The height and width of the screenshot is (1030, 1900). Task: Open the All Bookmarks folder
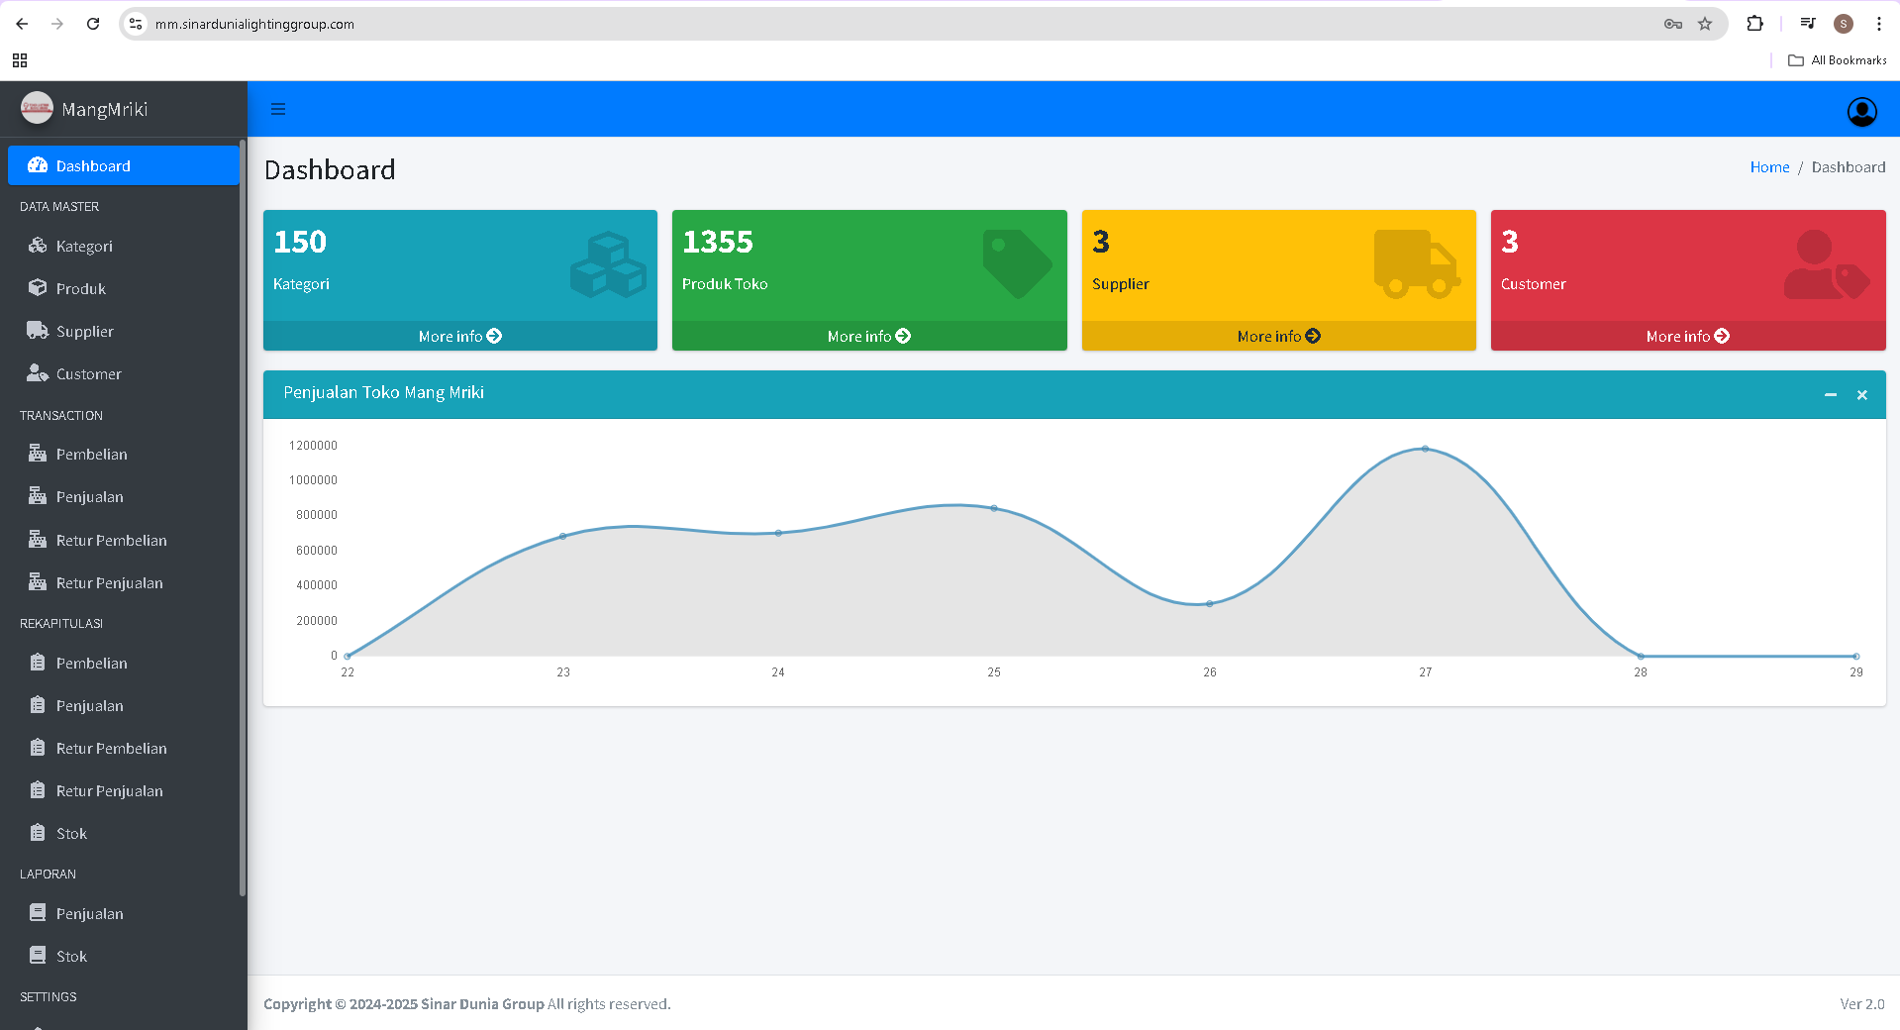pyautogui.click(x=1838, y=60)
